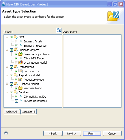Viewport: 125px width, 140px height.
Task: Collapse the Business Objects tree node
Action: pos(7,50)
